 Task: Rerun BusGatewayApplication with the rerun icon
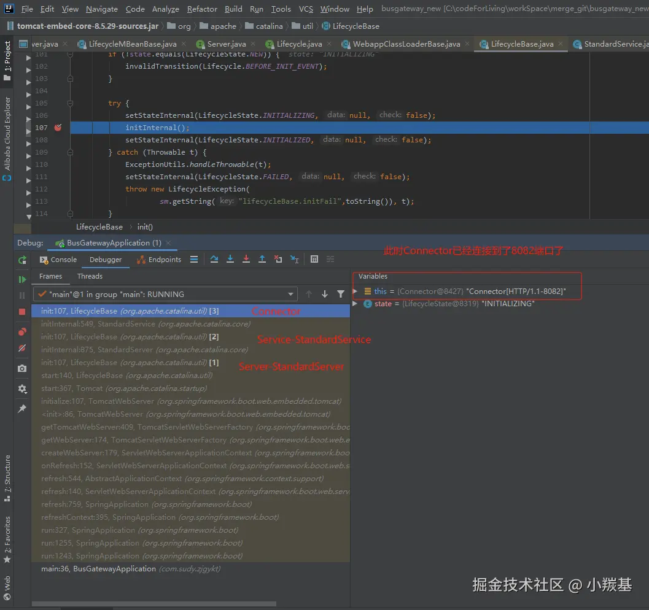tap(22, 260)
